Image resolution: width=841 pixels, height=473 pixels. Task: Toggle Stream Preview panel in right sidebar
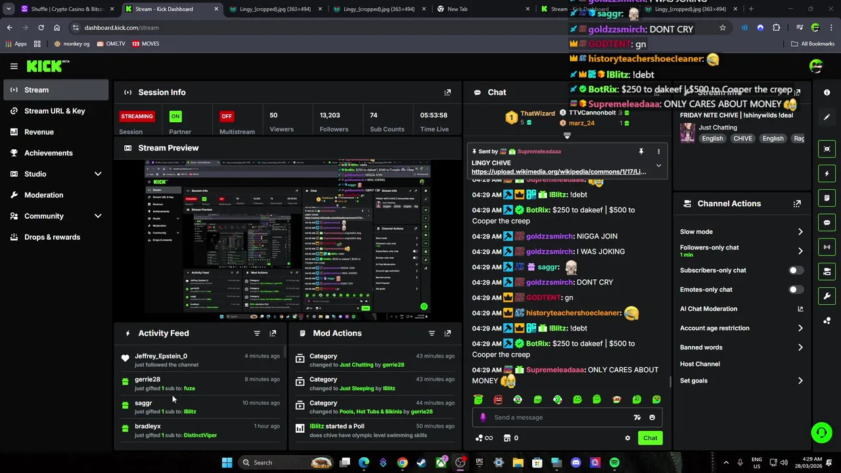[827, 149]
